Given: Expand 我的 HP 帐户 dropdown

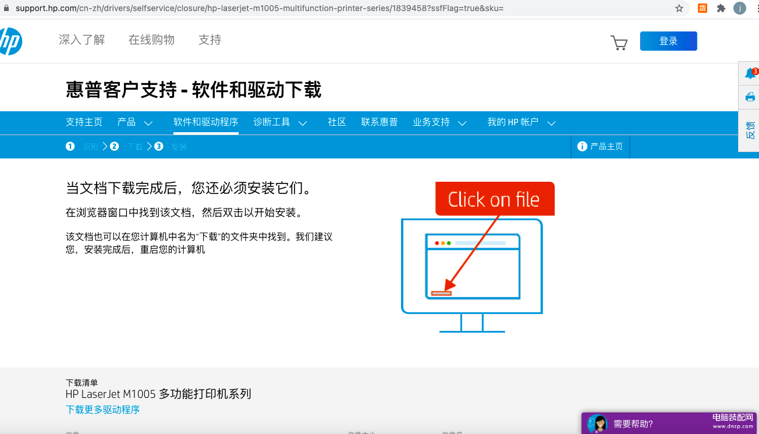Looking at the screenshot, I should pos(522,122).
